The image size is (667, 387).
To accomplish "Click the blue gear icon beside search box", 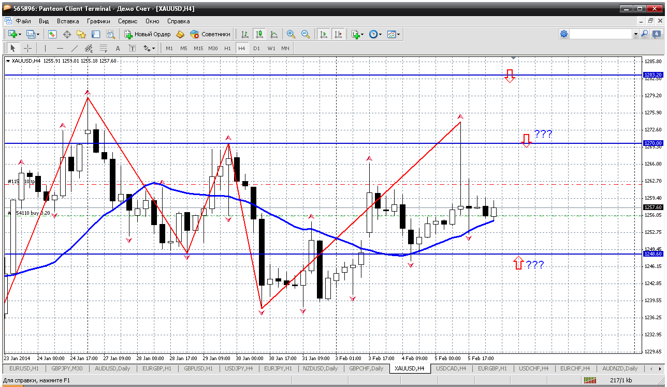I will click(x=564, y=34).
